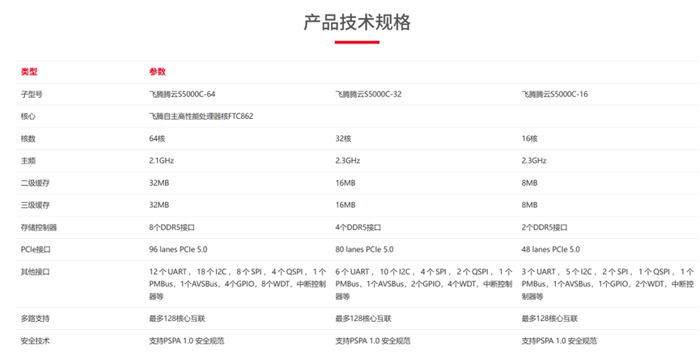
Task: Select the 64核 value
Action: (x=157, y=138)
